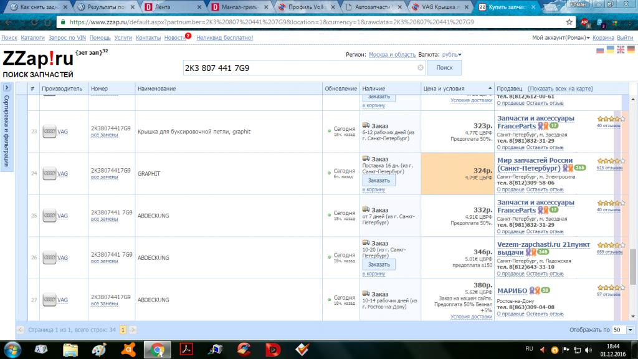The height and width of the screenshot is (359, 638).
Task: Click the part number search input field
Action: point(300,68)
